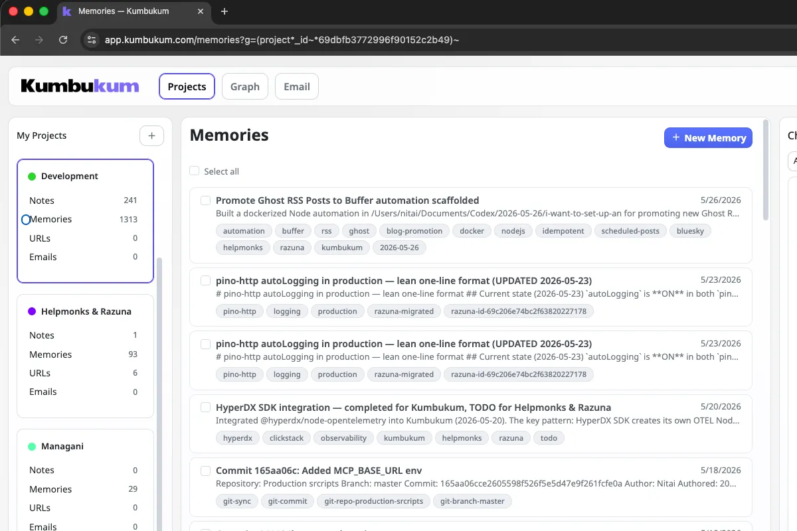The image size is (797, 531).
Task: Open HyperDX SDK integration memory title
Action: pyautogui.click(x=413, y=408)
